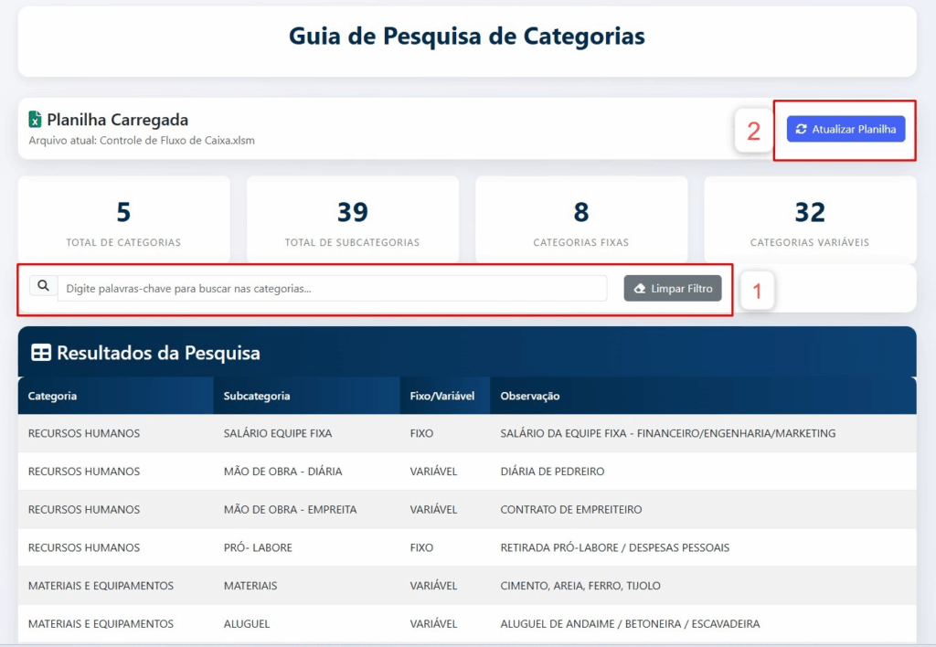This screenshot has height=647, width=936.
Task: Select the Total de Categorias stat card
Action: (x=123, y=220)
